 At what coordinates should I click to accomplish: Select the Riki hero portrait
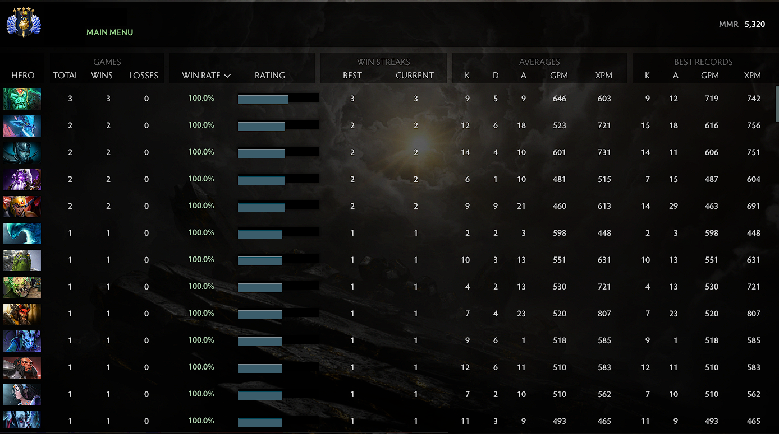point(22,341)
